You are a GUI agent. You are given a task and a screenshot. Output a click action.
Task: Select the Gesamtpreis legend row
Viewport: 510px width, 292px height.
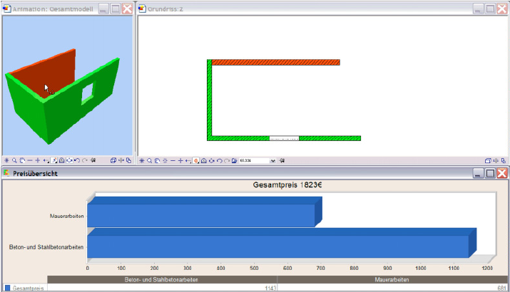coord(25,288)
